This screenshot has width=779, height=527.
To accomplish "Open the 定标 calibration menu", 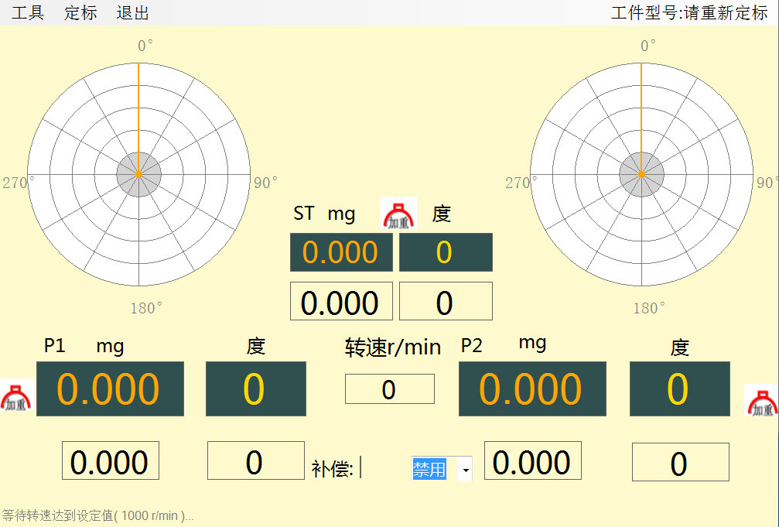I will point(80,13).
